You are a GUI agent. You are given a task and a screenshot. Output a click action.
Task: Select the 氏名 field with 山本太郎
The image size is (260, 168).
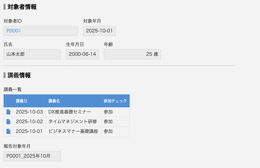(32, 54)
